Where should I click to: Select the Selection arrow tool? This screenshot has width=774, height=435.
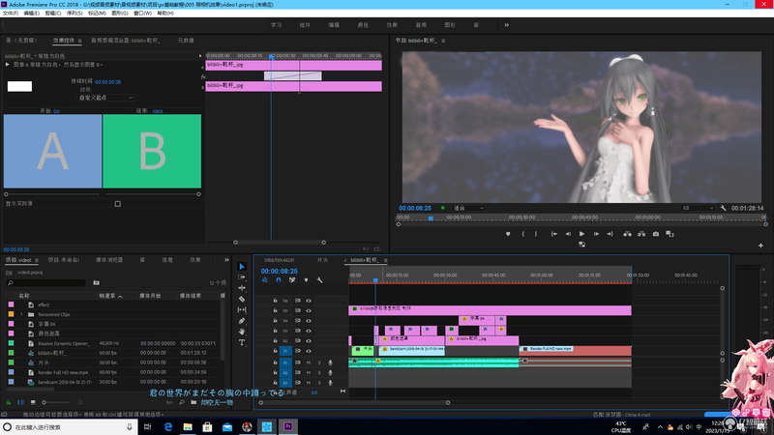click(x=242, y=267)
